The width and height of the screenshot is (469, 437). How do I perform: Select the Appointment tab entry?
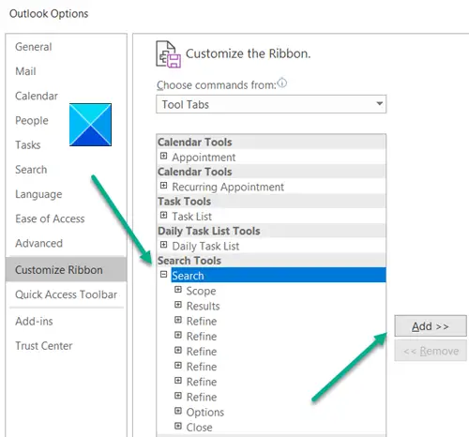[x=204, y=158]
